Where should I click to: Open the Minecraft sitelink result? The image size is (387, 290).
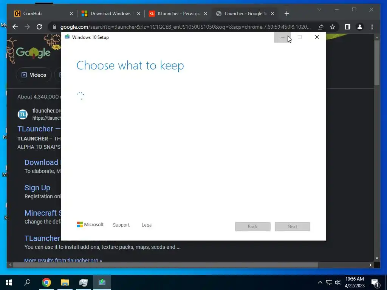coord(42,213)
